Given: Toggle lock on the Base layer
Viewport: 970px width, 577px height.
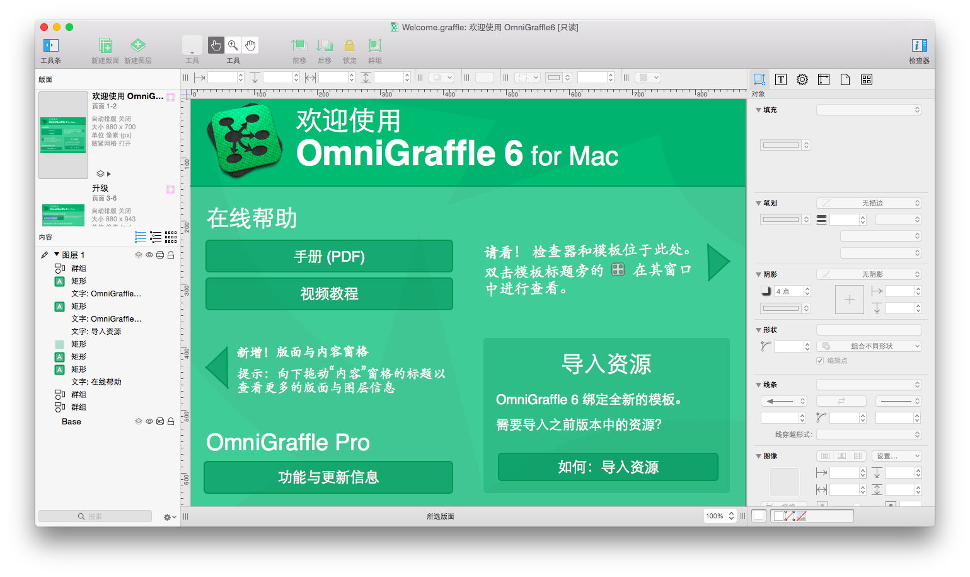Looking at the screenshot, I should tap(171, 421).
